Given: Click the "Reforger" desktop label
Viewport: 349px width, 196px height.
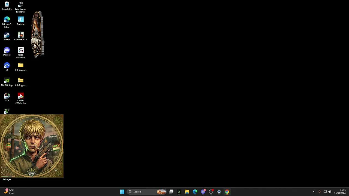Looking at the screenshot, I should point(7,179).
